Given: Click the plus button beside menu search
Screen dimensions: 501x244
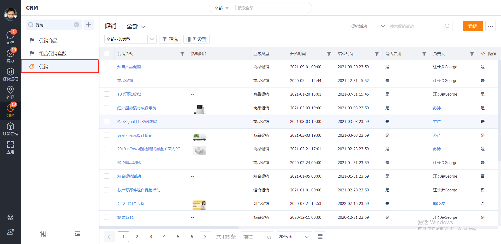Looking at the screenshot, I should coord(89,25).
